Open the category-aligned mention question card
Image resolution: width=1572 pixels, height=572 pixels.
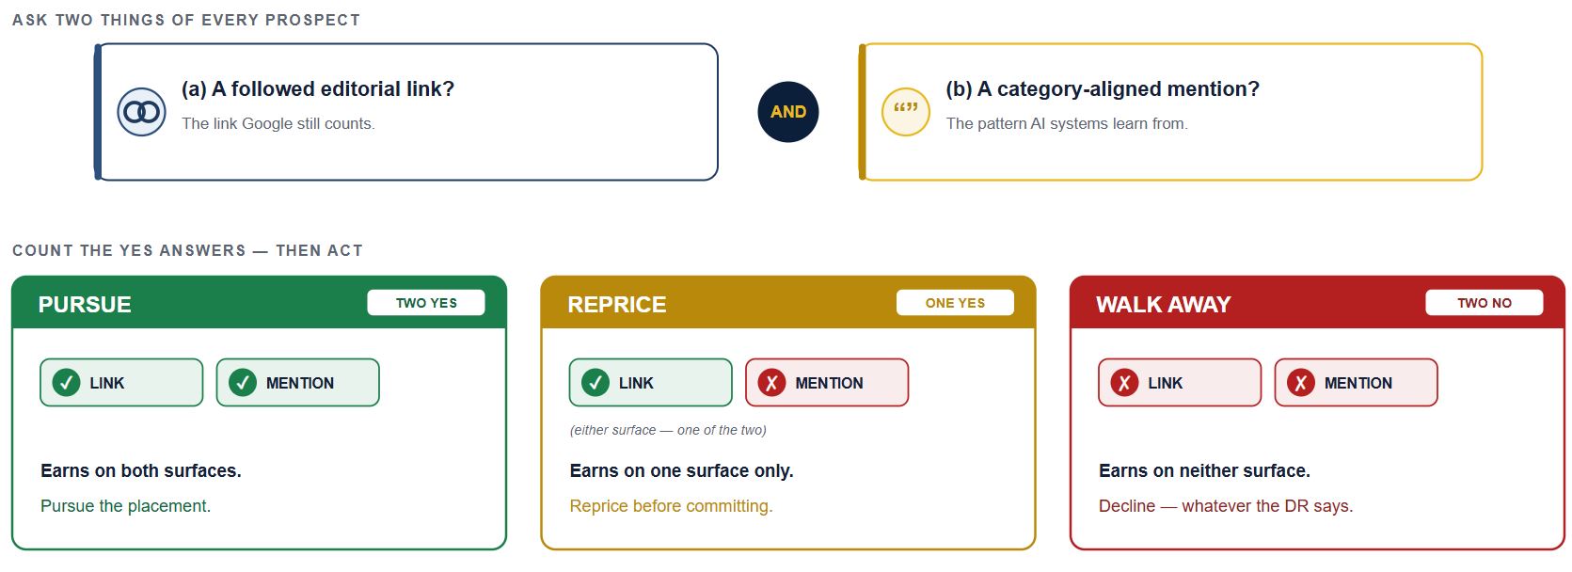(x=1170, y=112)
